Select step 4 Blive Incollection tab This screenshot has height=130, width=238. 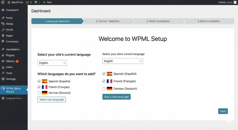tap(209, 21)
